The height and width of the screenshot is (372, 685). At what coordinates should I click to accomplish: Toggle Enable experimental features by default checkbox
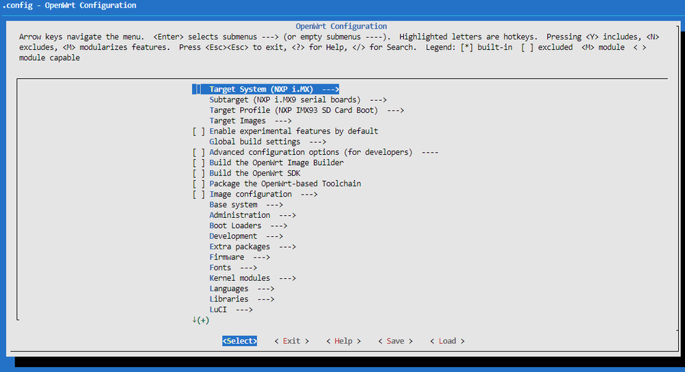(x=198, y=131)
